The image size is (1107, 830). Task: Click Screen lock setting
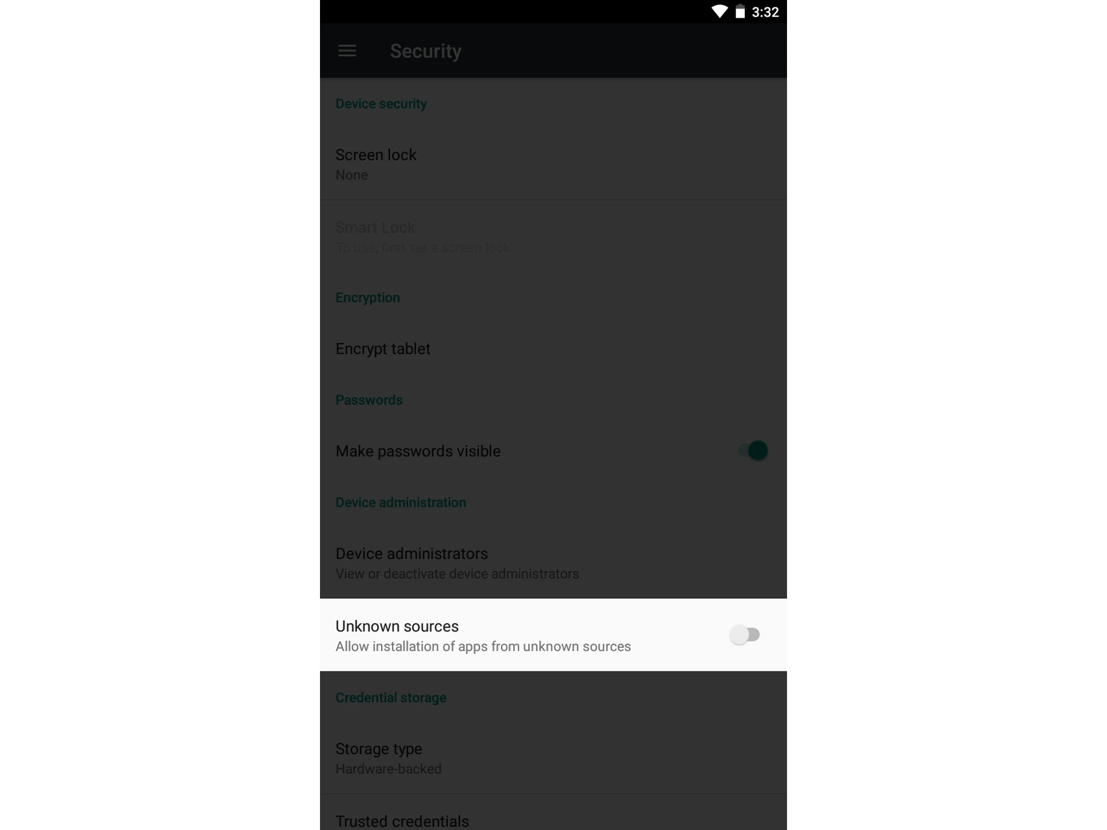pos(553,163)
